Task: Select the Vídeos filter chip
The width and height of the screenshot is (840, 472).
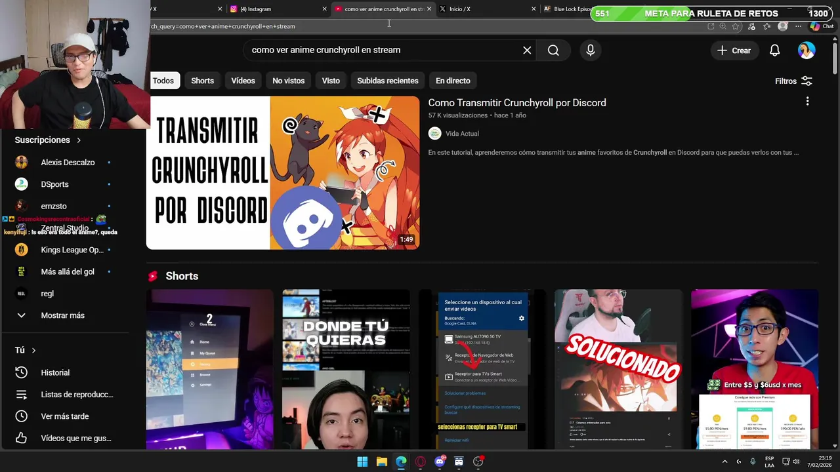Action: click(243, 81)
